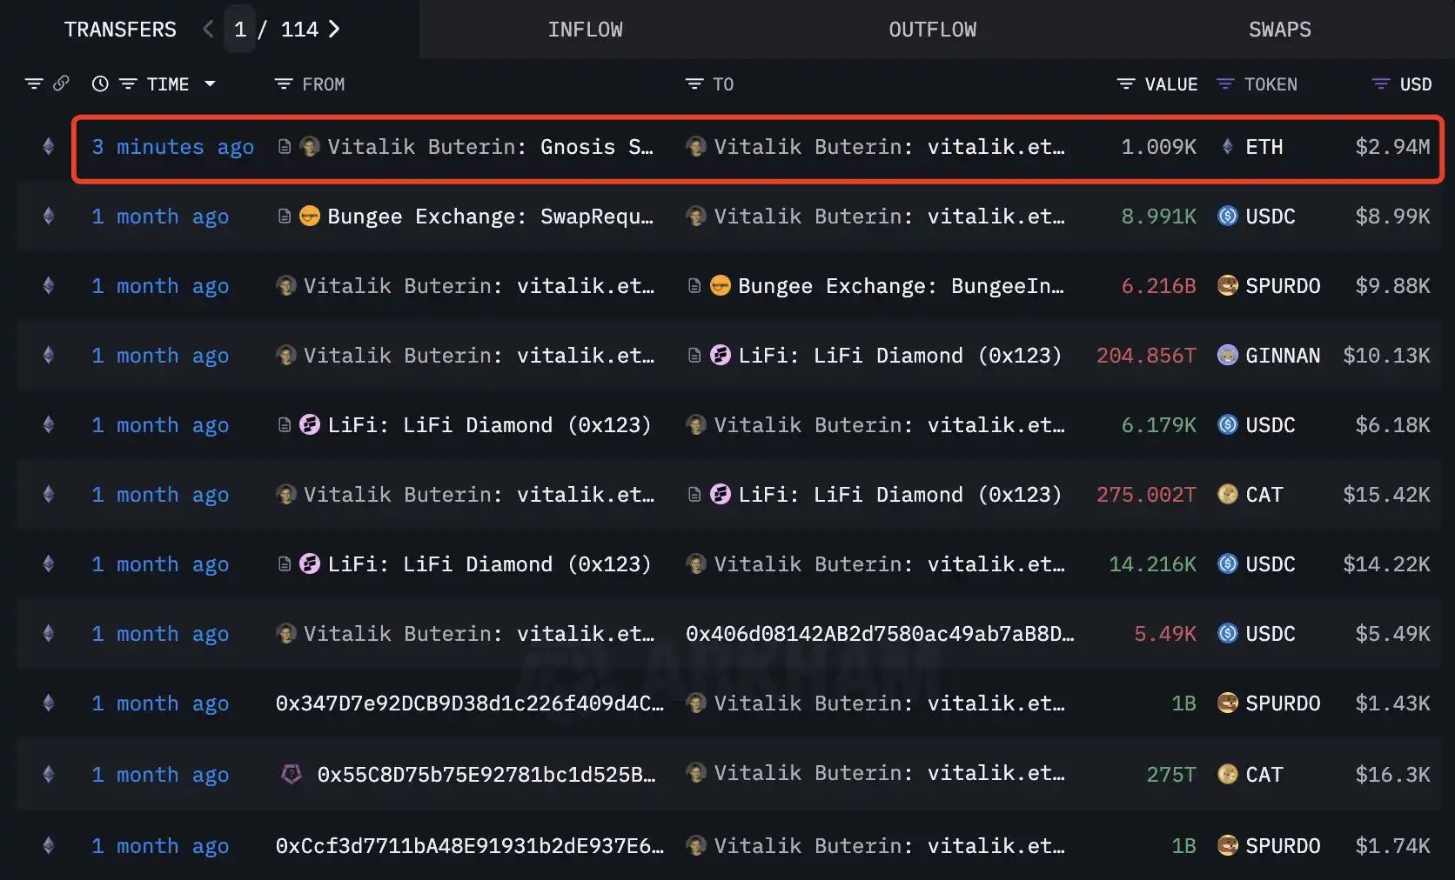Select the LiFi Diamond protocol icon
The height and width of the screenshot is (880, 1455).
point(721,356)
